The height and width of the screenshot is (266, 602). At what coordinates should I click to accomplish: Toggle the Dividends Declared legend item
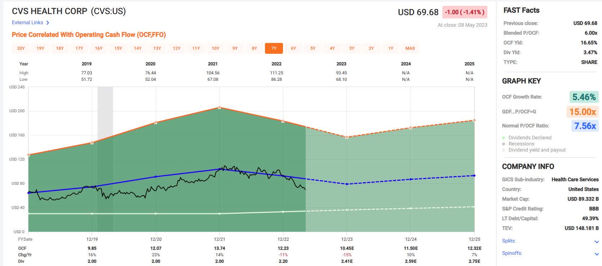(x=530, y=138)
